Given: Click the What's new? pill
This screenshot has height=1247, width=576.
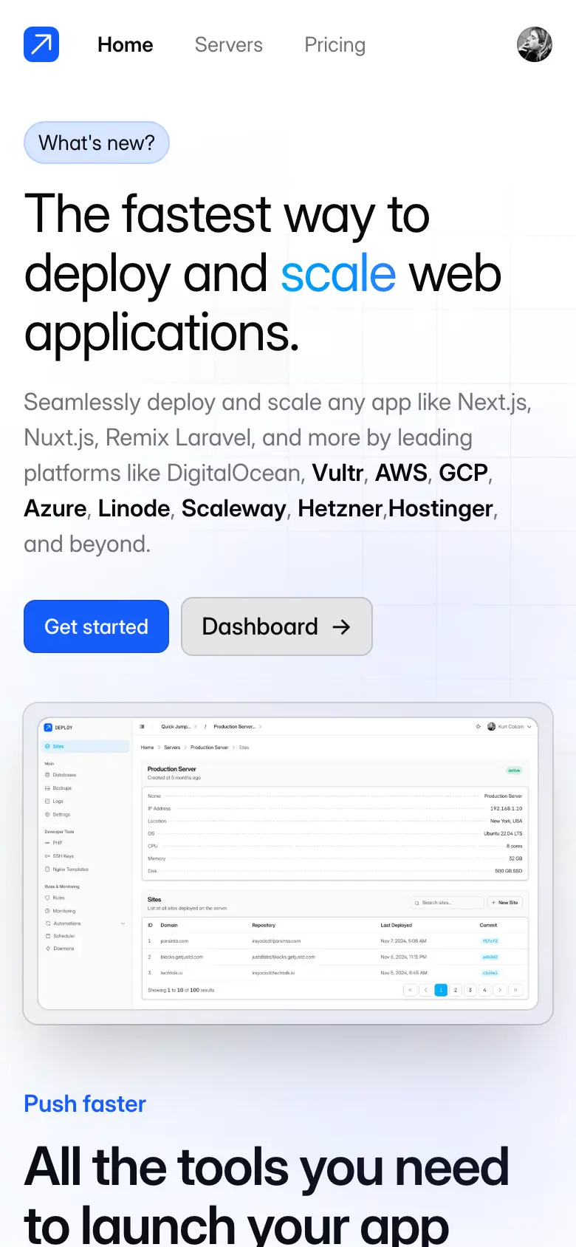Looking at the screenshot, I should point(97,143).
